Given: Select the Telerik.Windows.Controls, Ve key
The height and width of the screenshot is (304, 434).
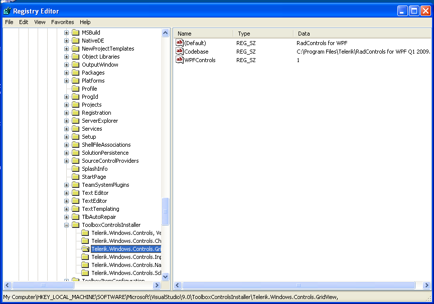Looking at the screenshot, I should pos(126,233).
